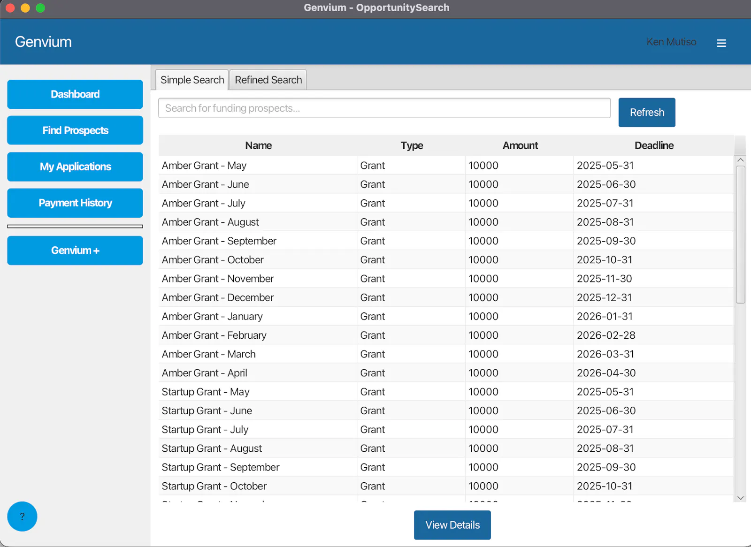
Task: Select the Startup Grant - October row
Action: pos(446,486)
